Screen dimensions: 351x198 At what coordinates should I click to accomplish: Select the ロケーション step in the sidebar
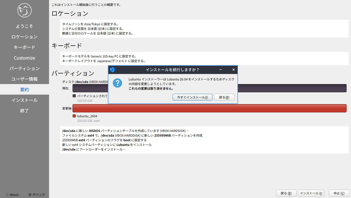25,37
